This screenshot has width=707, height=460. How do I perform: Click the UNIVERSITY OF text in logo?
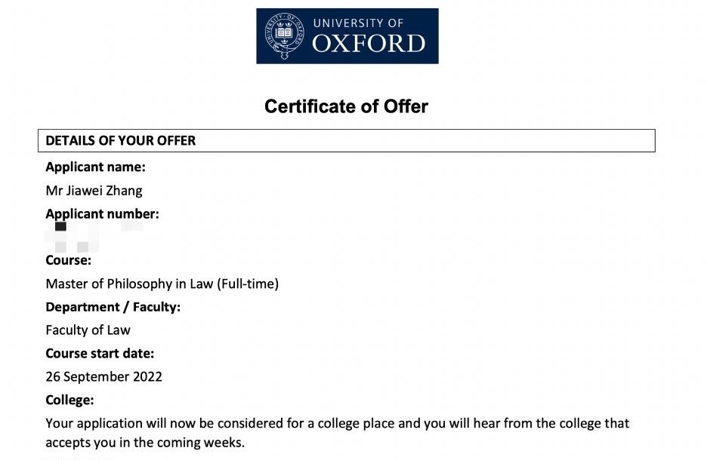(359, 23)
